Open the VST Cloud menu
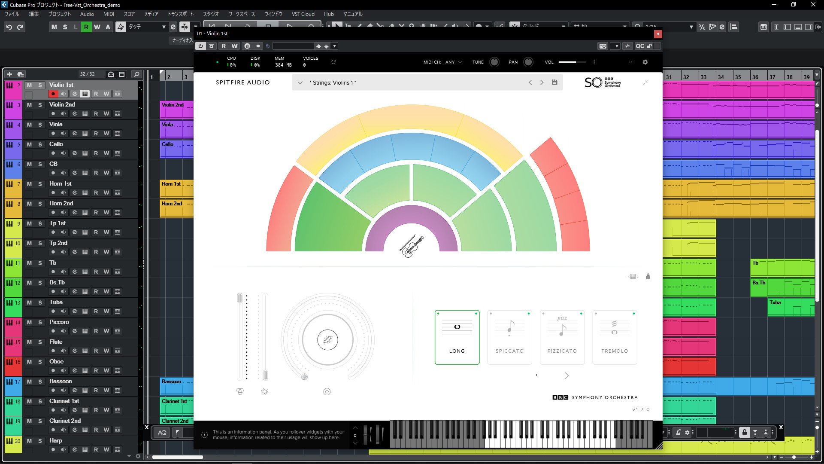The width and height of the screenshot is (824, 464). tap(303, 14)
